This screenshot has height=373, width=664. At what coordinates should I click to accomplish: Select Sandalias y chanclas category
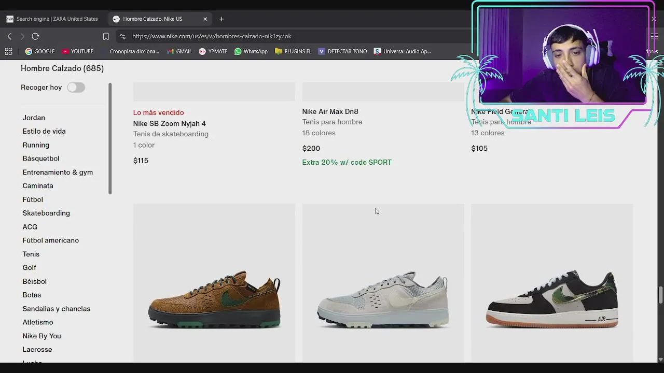57,309
